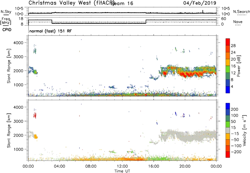Pick gray velocity segment between 15 and -15
Viewport: 250px width, 173px height.
pyautogui.click(x=228, y=130)
